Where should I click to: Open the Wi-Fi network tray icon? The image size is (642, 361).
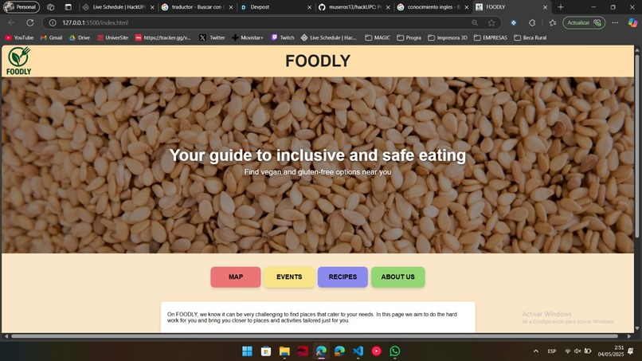[x=567, y=351]
